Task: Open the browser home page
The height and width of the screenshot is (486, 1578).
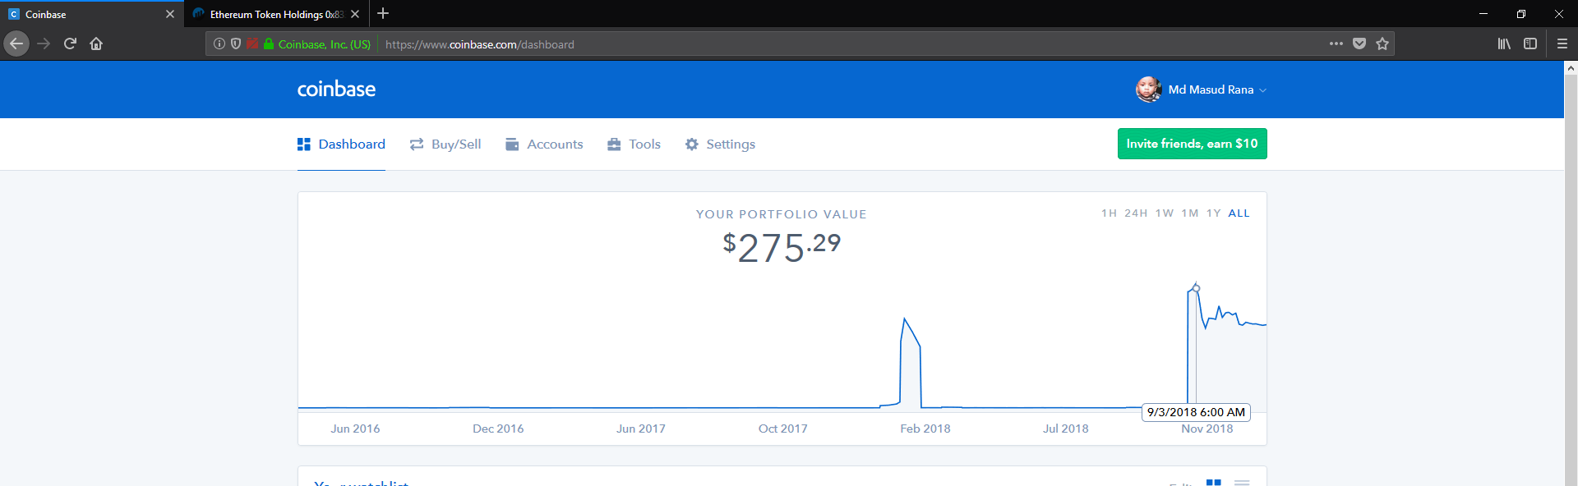Action: [96, 44]
